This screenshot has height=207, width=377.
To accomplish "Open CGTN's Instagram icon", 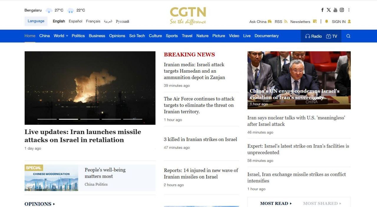I will coord(342,10).
